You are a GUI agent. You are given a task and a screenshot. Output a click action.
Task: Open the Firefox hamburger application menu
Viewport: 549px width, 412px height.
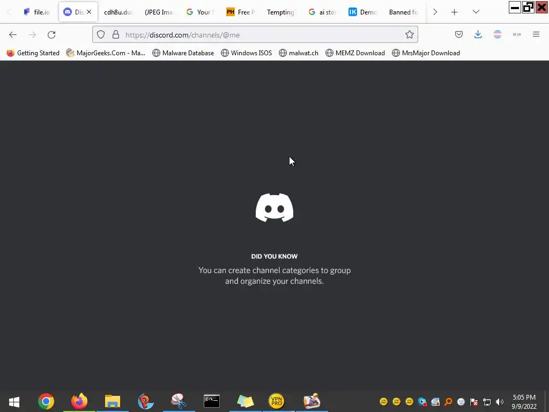pos(536,34)
